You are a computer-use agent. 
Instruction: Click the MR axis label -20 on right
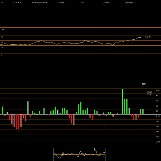point(157,121)
